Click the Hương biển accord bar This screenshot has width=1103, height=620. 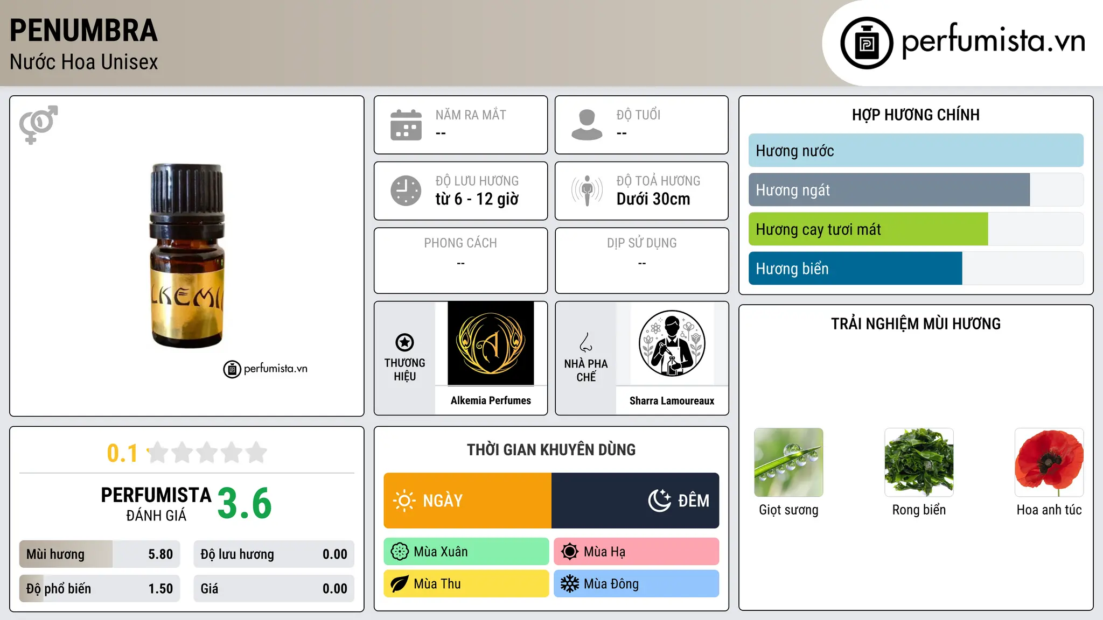pos(916,269)
